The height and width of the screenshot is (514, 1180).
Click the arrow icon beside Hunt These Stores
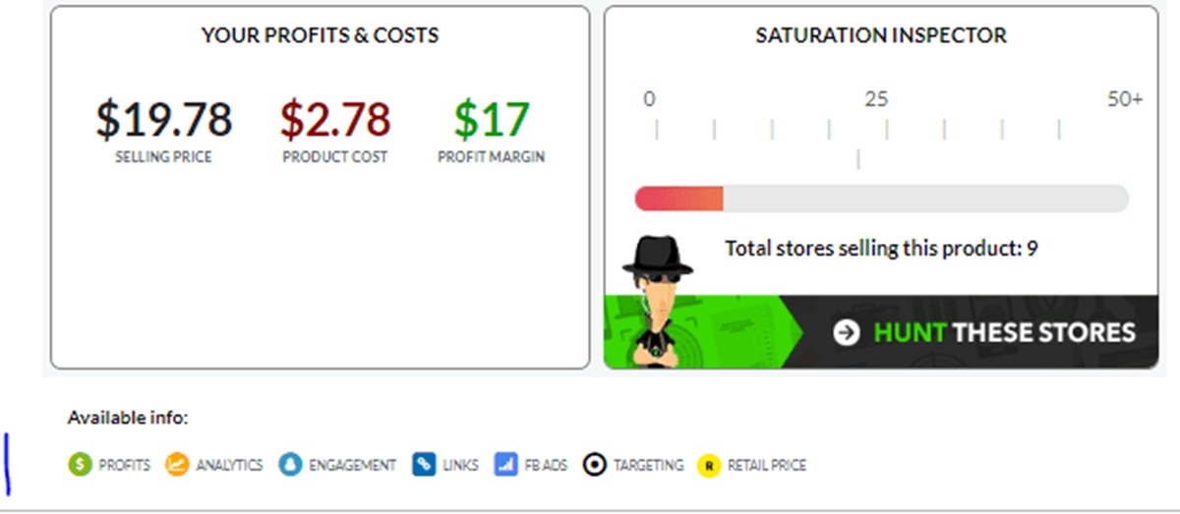click(x=846, y=332)
